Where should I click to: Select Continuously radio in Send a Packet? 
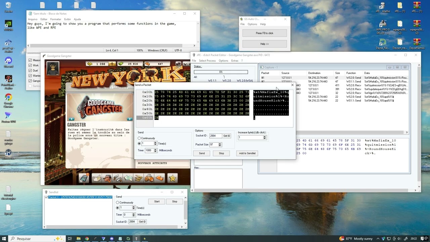click(x=139, y=138)
